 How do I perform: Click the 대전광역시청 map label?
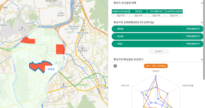coord(46,55)
